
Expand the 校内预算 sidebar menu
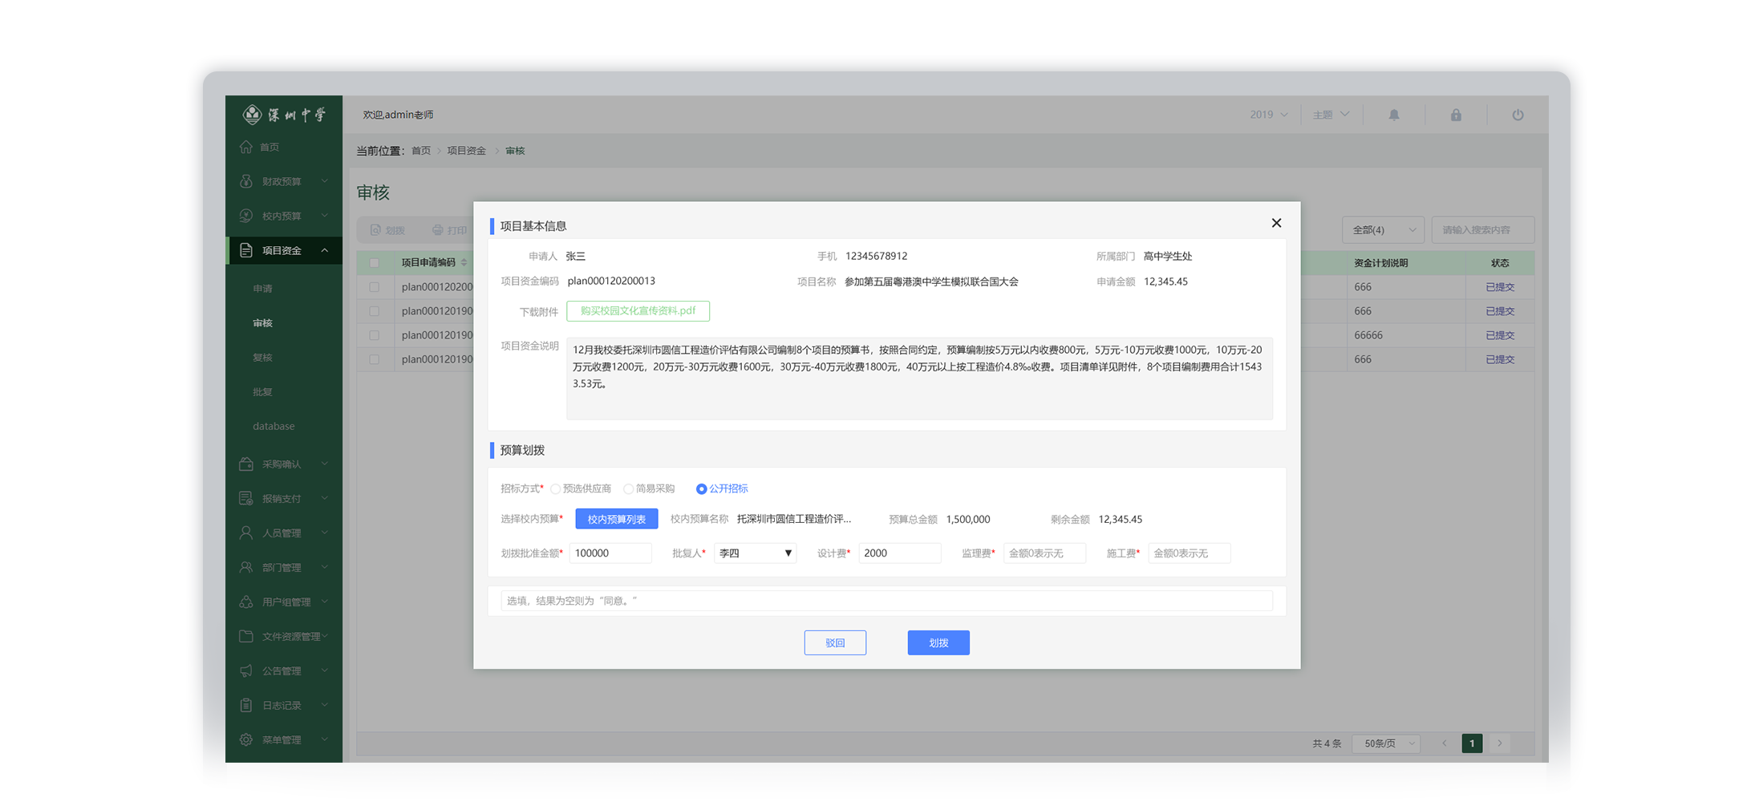tap(284, 216)
